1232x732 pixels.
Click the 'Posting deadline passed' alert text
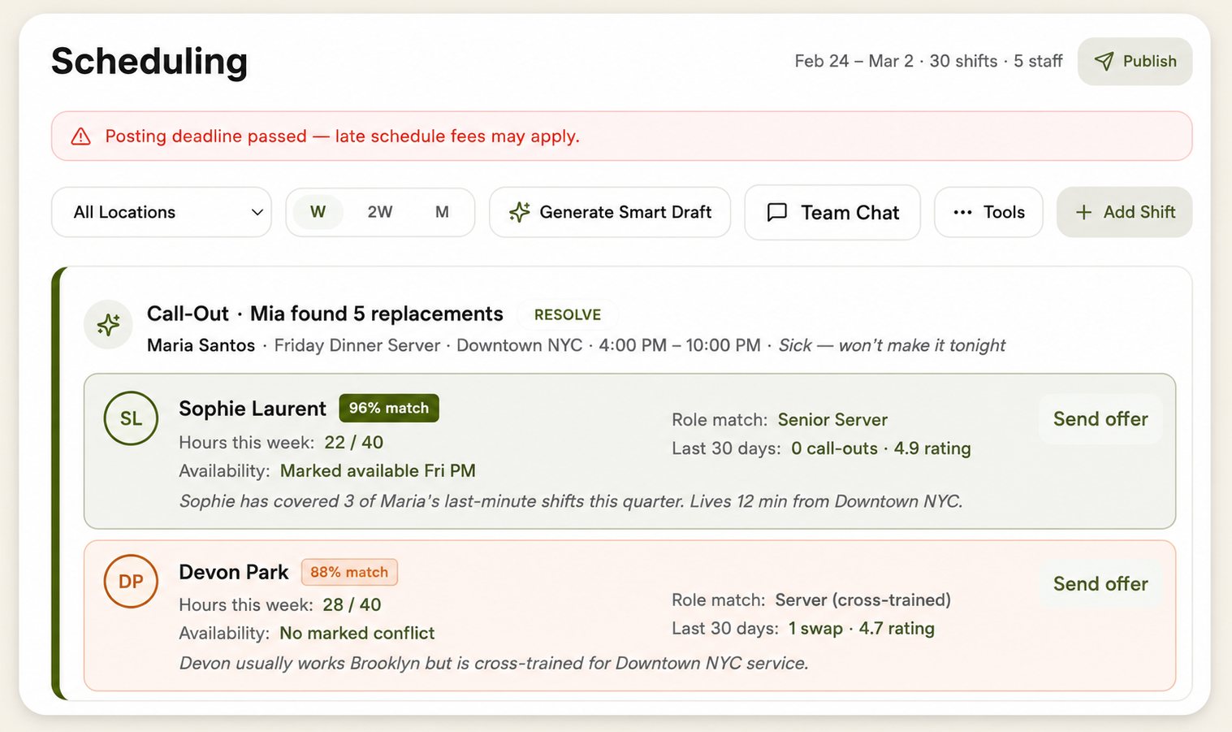click(x=342, y=136)
